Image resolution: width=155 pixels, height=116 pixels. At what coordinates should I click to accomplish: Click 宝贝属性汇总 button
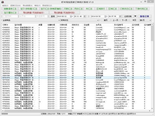tap(10, 13)
